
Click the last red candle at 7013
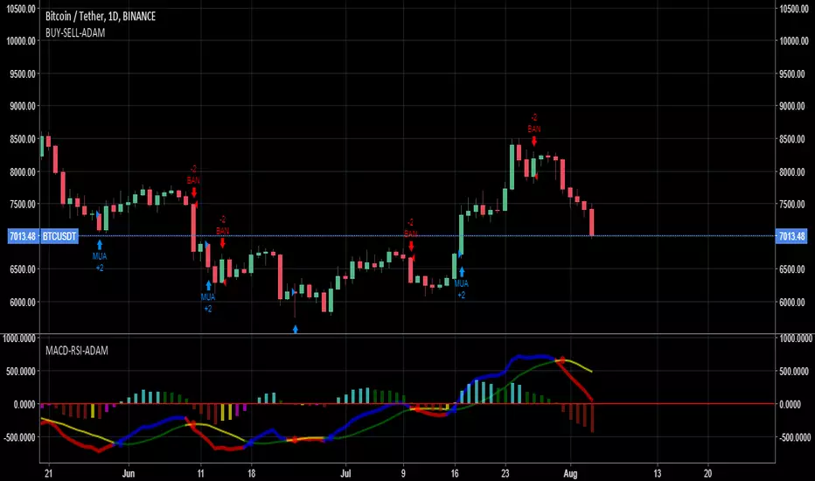point(591,222)
